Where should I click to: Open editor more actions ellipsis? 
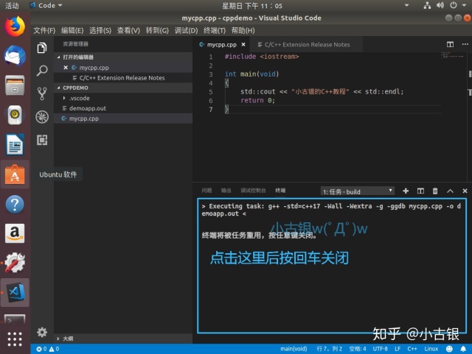pos(465,44)
